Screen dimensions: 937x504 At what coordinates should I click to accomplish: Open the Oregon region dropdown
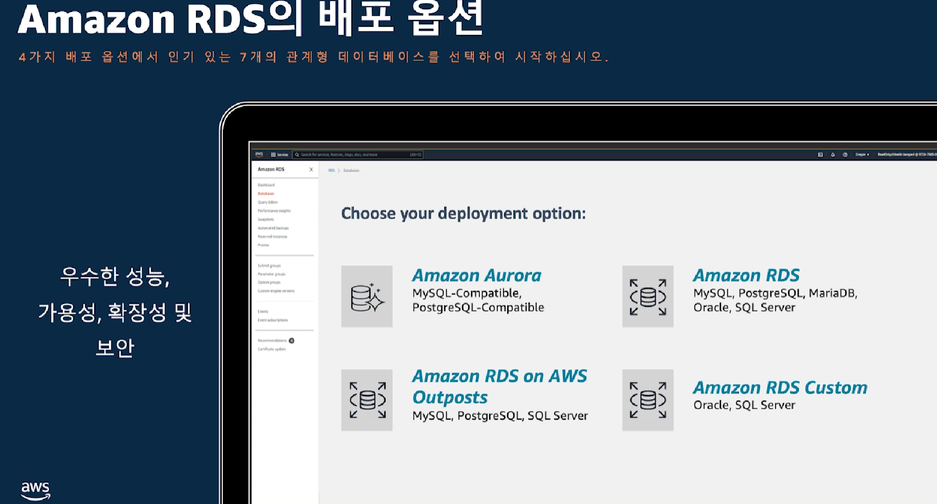coord(862,155)
